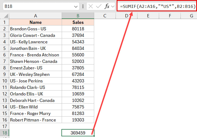Select column B header
The width and height of the screenshot is (197, 138).
coord(78,16)
